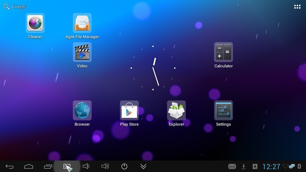The width and height of the screenshot is (306, 172).
Task: Launch the Explorer app
Action: click(x=176, y=110)
